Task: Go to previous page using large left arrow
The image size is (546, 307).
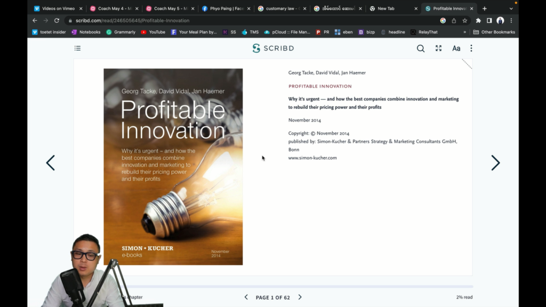Action: click(51, 163)
